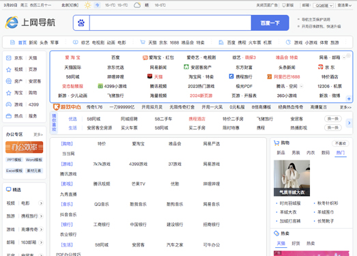Click the right chevron beside 换一换 buttons

tap(349, 123)
